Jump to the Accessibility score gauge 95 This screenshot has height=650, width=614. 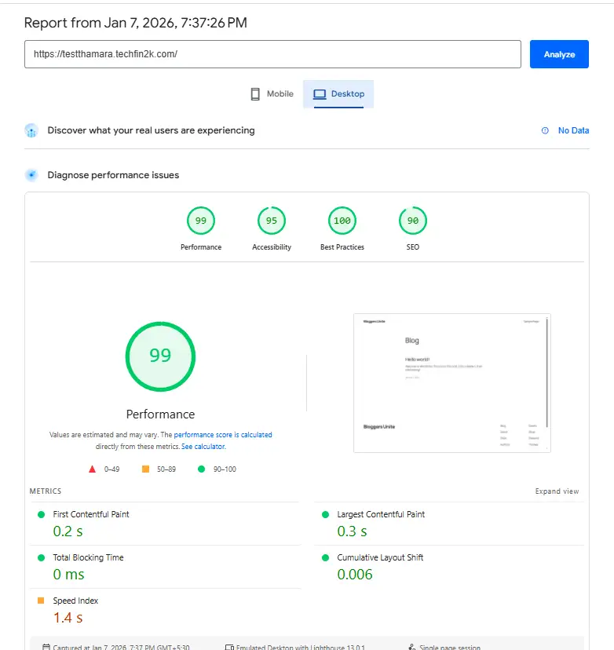pyautogui.click(x=272, y=221)
